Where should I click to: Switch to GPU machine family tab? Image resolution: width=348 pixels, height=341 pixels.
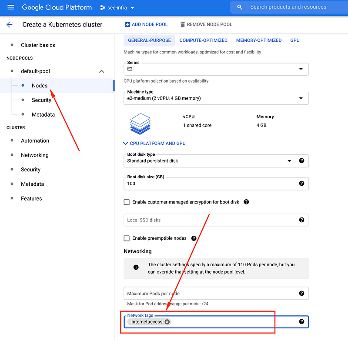295,40
